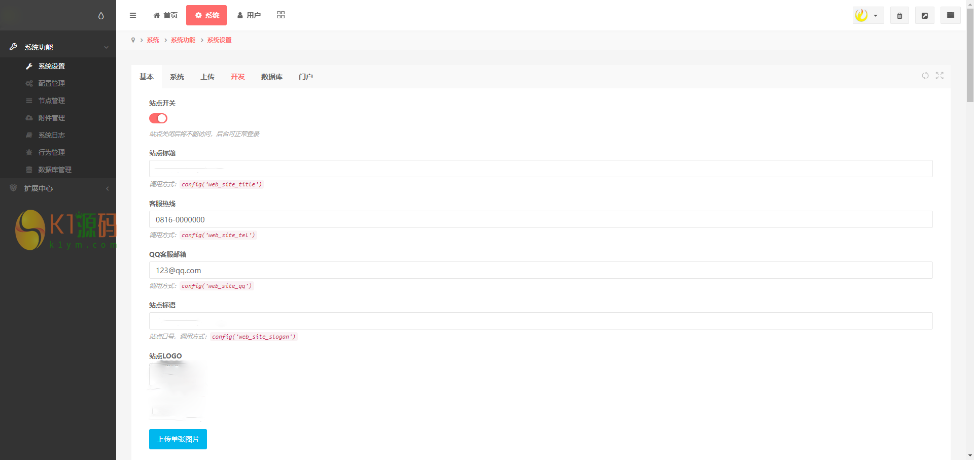
Task: Open the 首页 home menu
Action: pyautogui.click(x=165, y=15)
